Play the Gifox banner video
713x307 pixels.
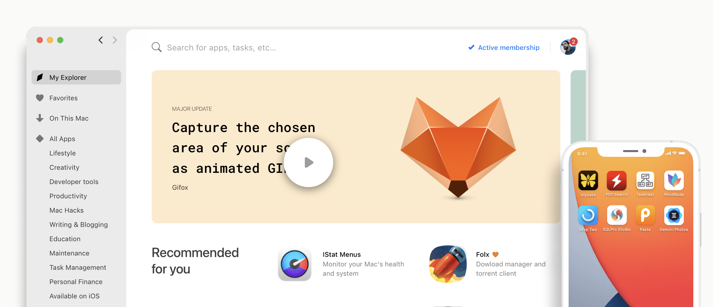pyautogui.click(x=308, y=162)
